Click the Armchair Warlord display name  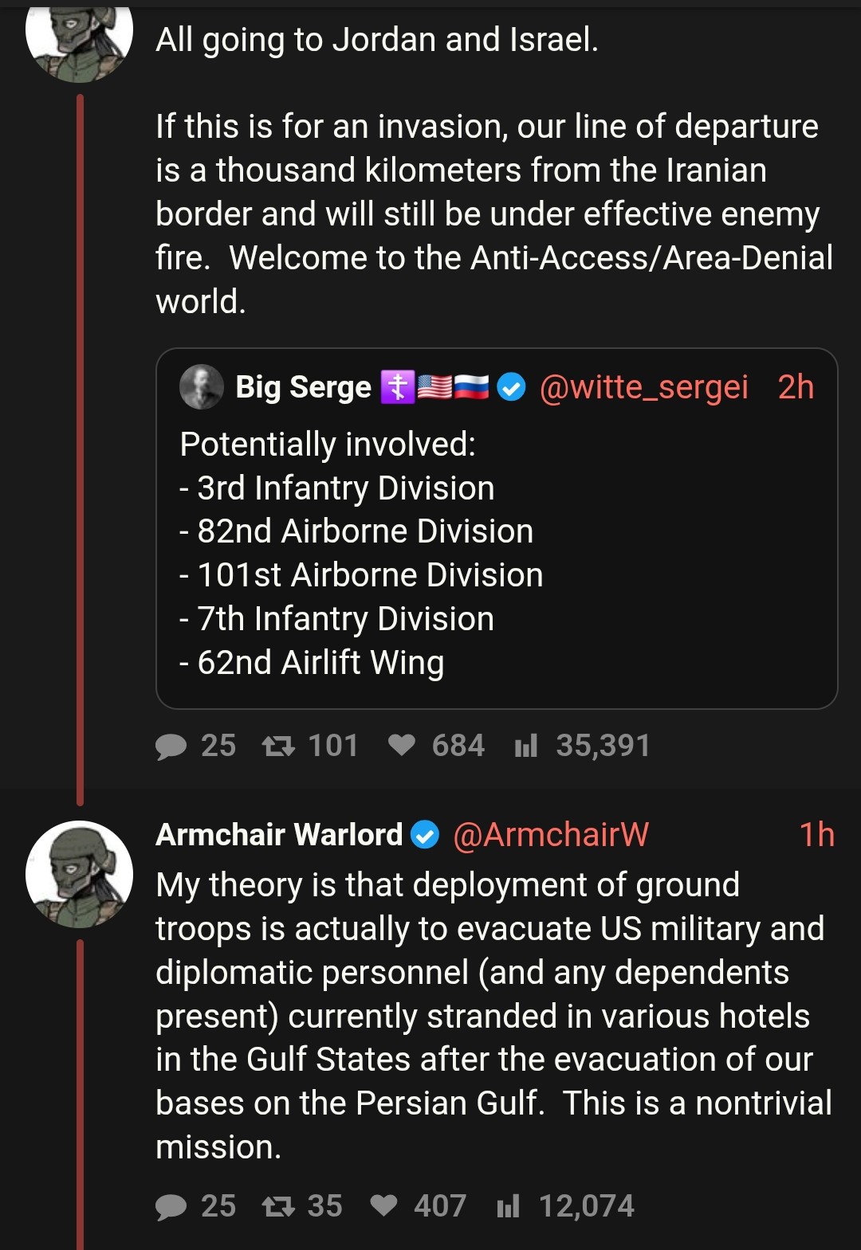279,835
